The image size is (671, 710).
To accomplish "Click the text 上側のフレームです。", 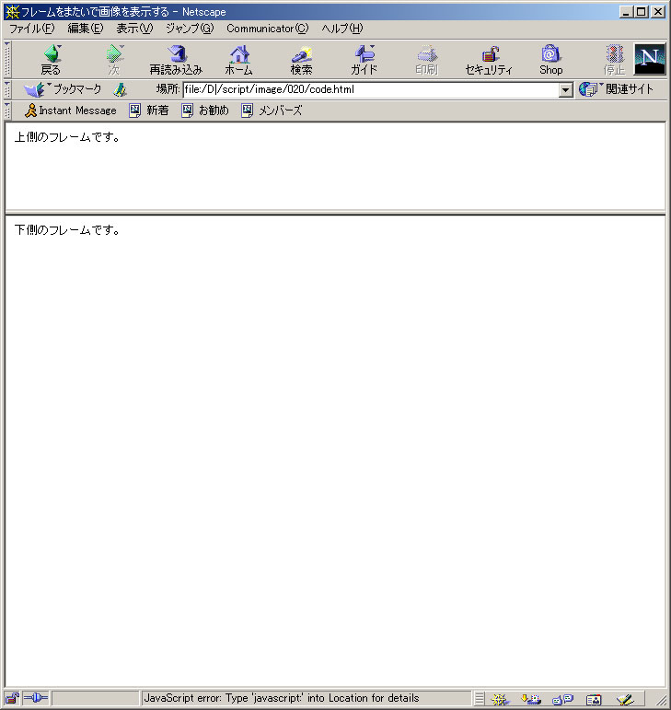I will tap(67, 137).
